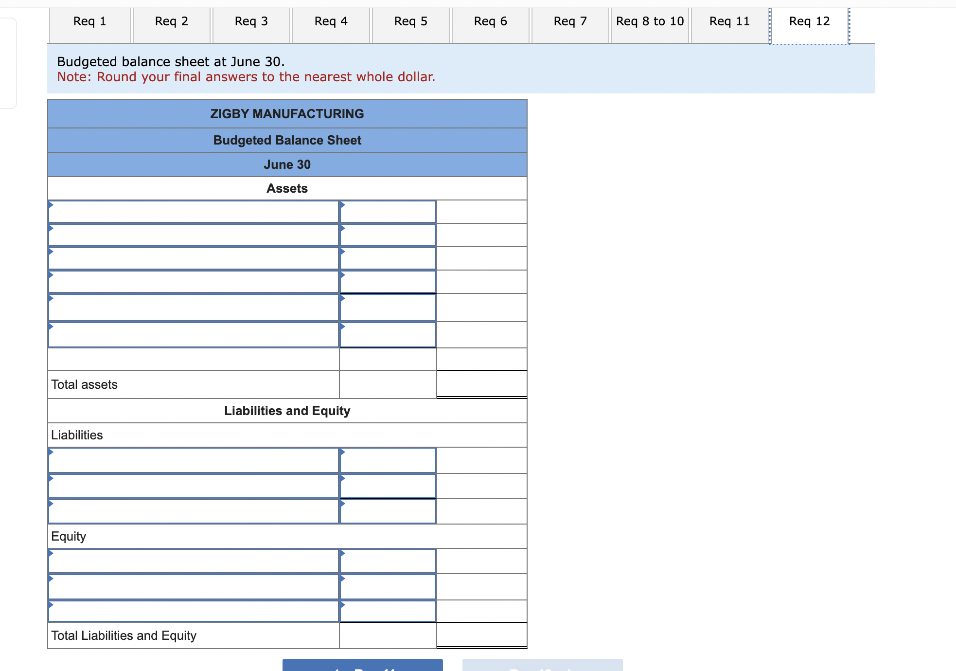
Task: Open first asset account name dropdown
Action: click(x=193, y=212)
